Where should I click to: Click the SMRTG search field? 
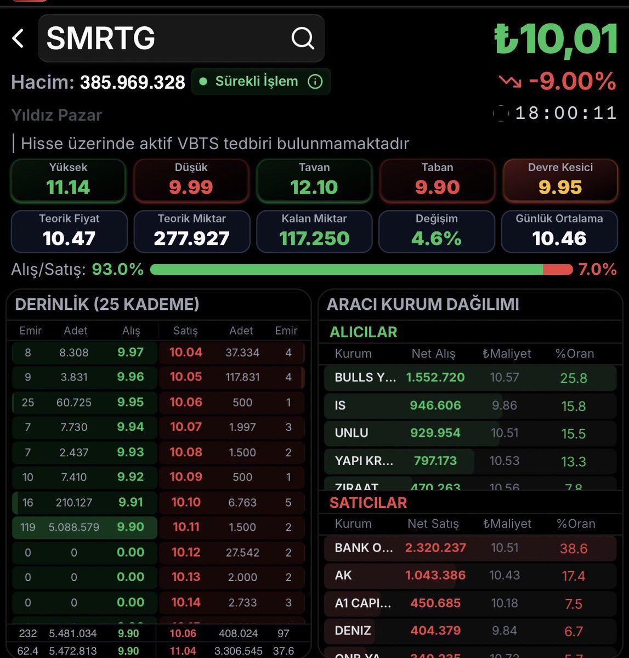[x=181, y=38]
